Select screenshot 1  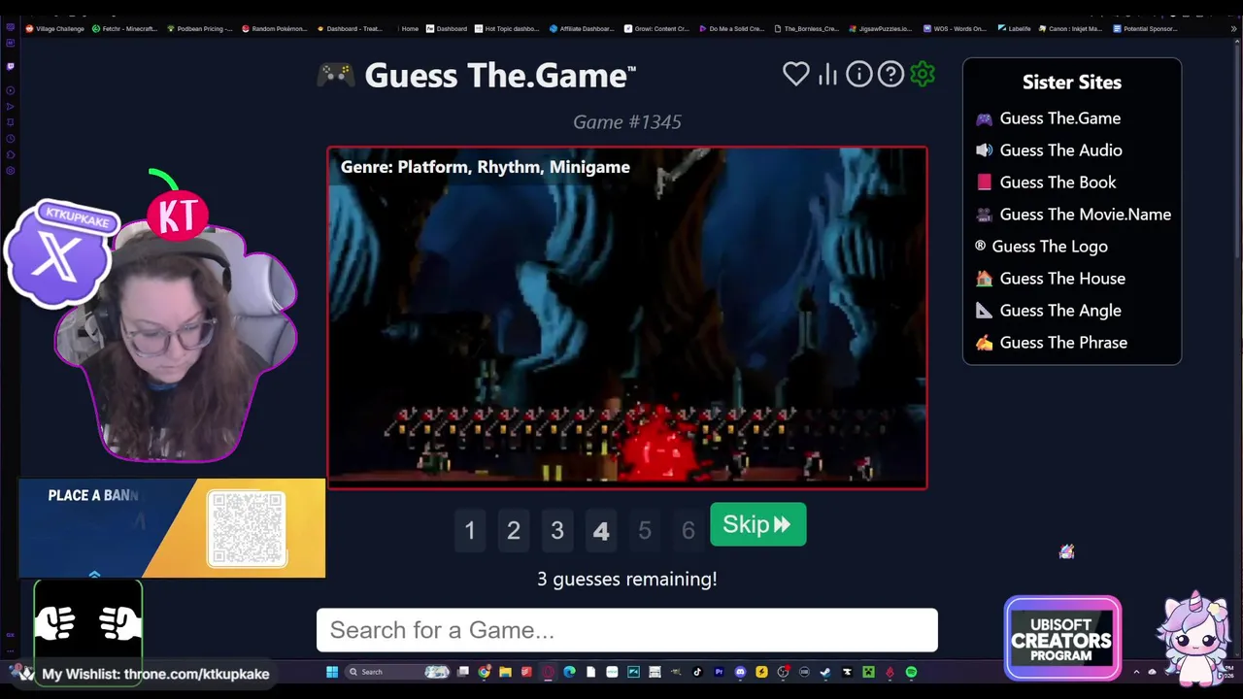pos(470,530)
